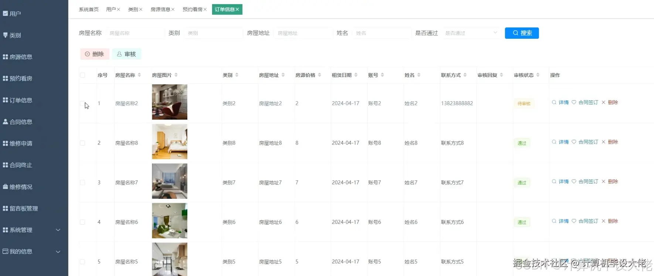This screenshot has height=276, width=654.
Task: Open the 房屋名称8 room photo
Action: click(x=170, y=142)
